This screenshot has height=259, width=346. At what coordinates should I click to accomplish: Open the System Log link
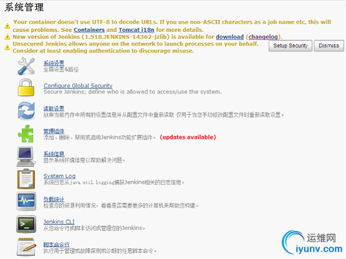60,176
